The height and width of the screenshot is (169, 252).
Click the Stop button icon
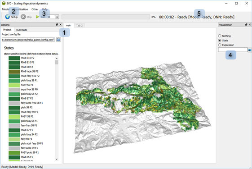[x=23, y=17]
